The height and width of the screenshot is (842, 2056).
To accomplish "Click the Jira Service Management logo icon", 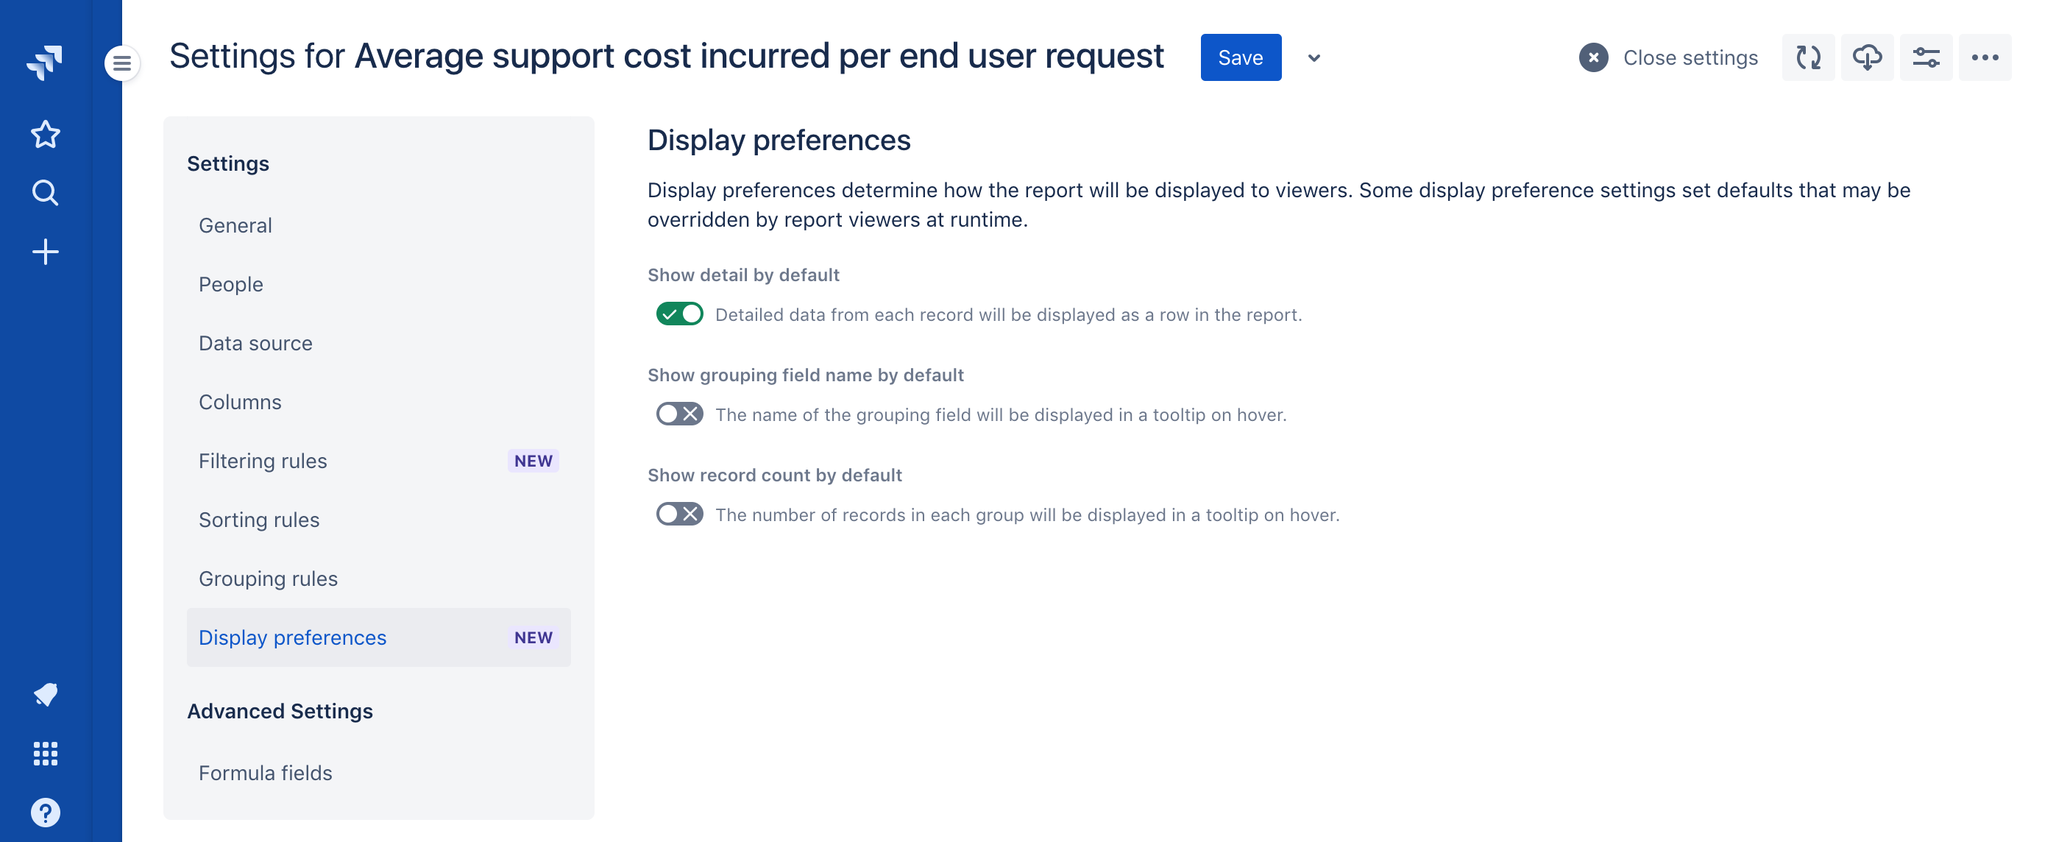I will 45,63.
